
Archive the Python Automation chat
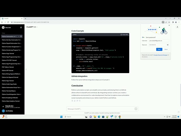[21, 37]
